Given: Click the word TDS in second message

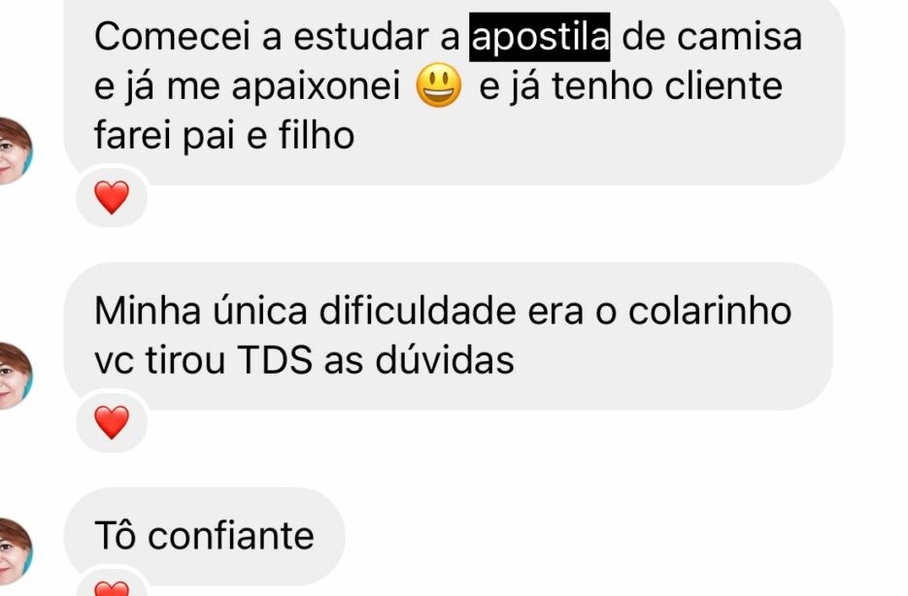Looking at the screenshot, I should click(x=275, y=360).
